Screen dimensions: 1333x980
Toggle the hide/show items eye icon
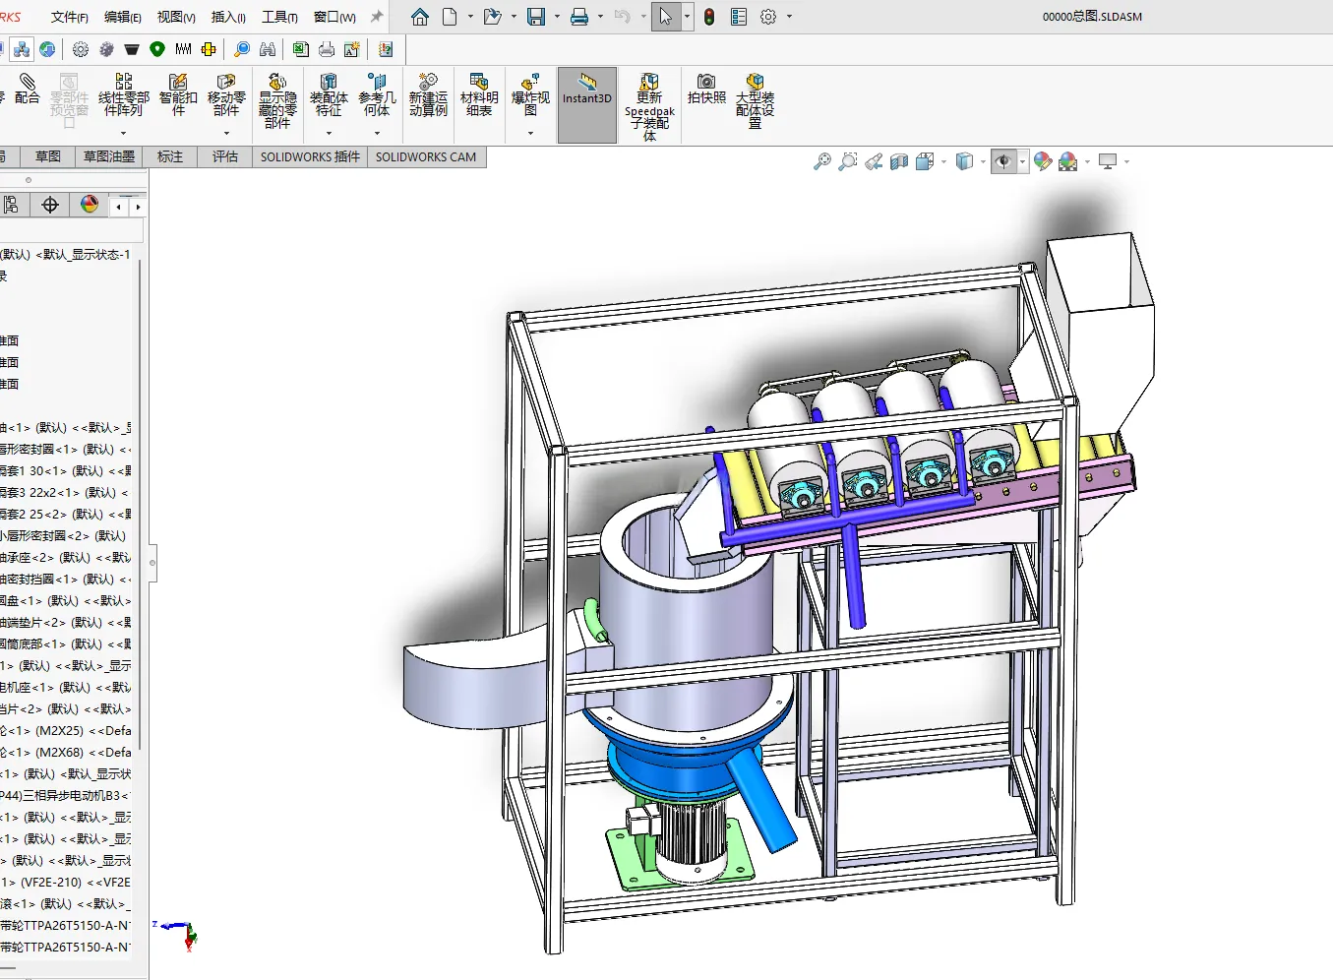coord(1002,161)
